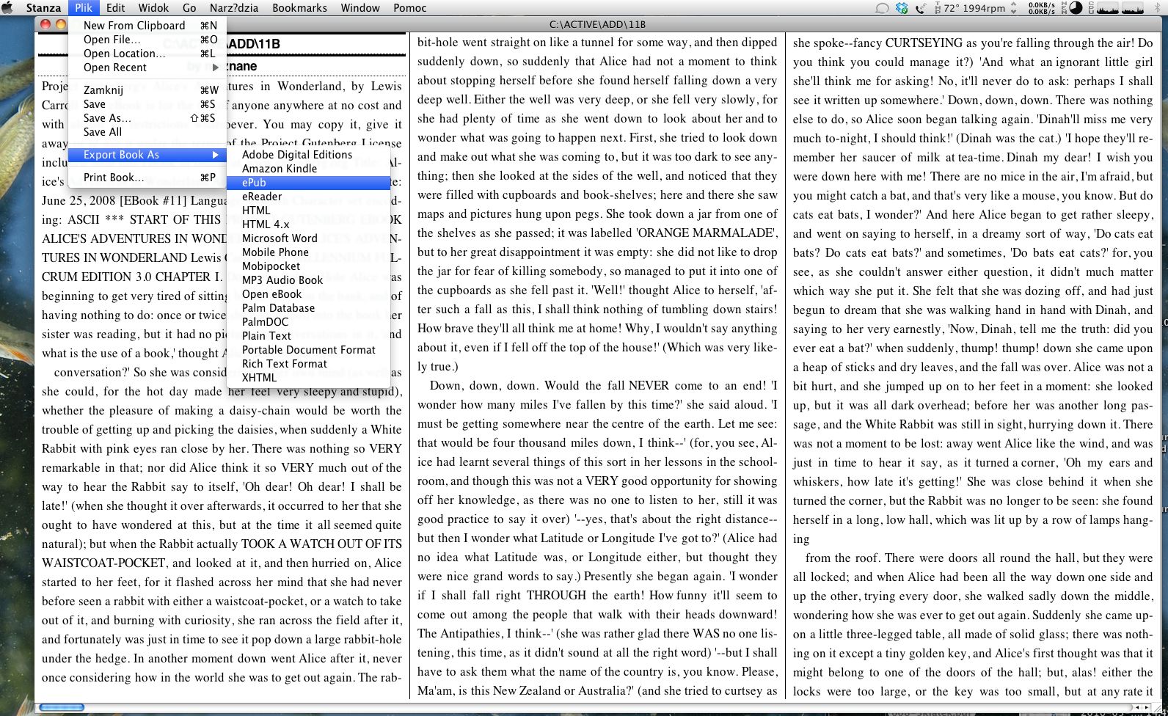Click the chat bubble menu bar icon
1168x716 pixels.
tap(882, 8)
